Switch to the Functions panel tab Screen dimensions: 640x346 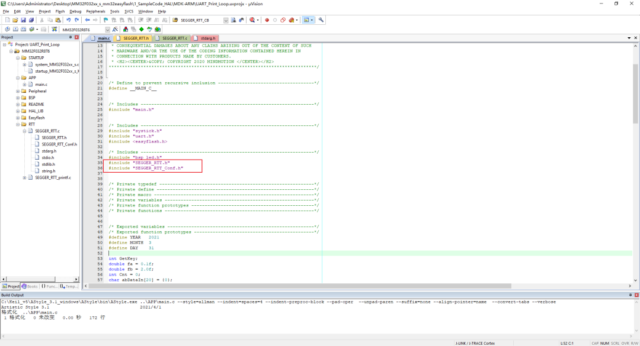[x=49, y=286]
